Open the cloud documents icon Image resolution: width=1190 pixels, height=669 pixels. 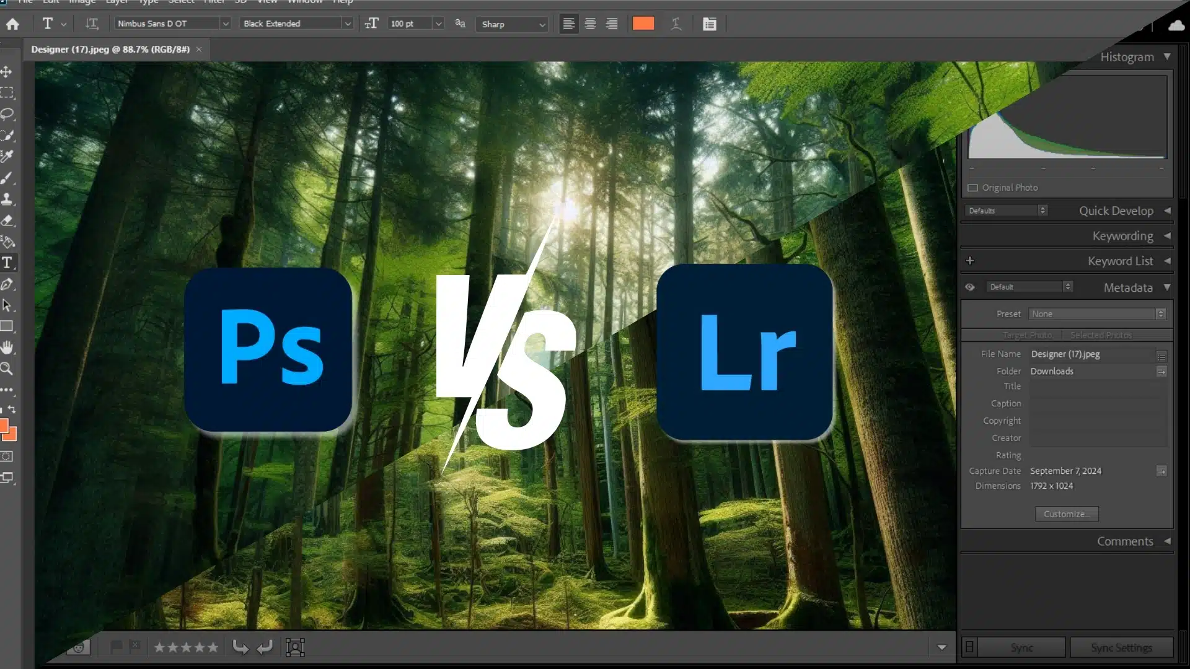(1176, 25)
